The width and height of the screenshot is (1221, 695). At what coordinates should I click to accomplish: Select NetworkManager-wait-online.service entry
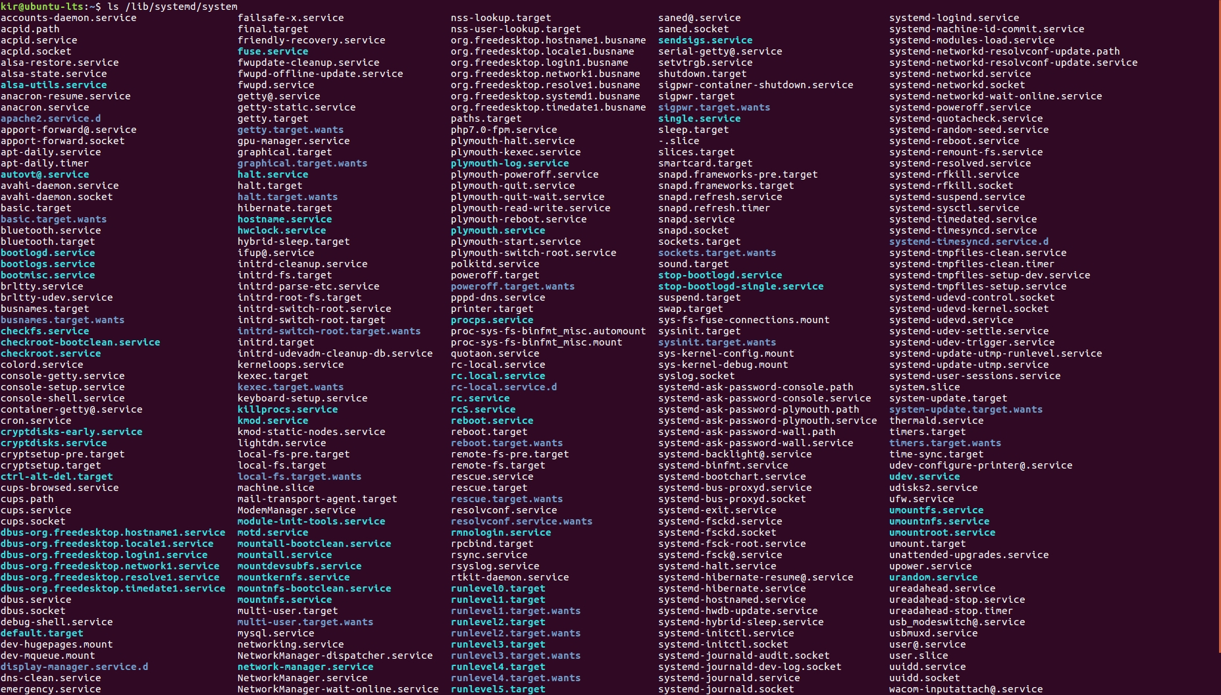(x=338, y=689)
